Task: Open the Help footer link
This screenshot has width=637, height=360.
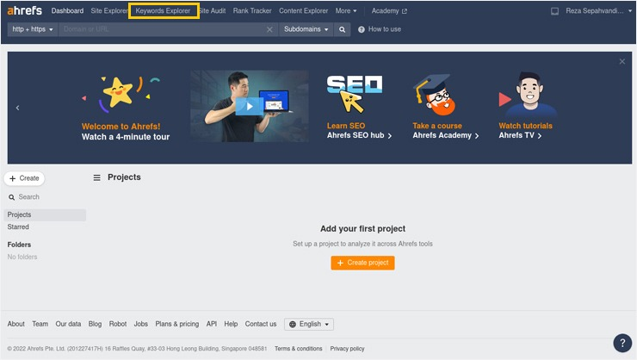Action: (231, 324)
